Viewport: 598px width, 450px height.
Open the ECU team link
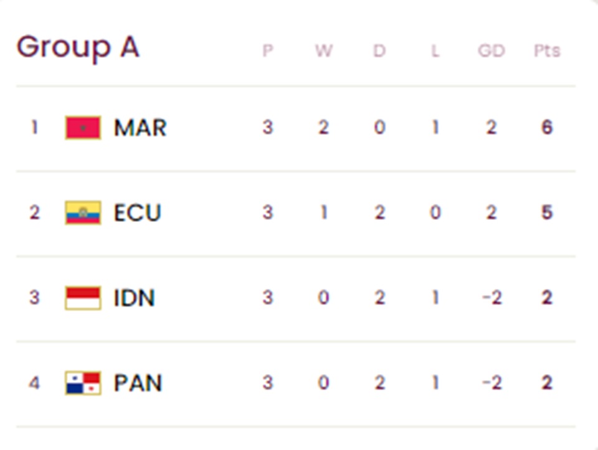(137, 213)
